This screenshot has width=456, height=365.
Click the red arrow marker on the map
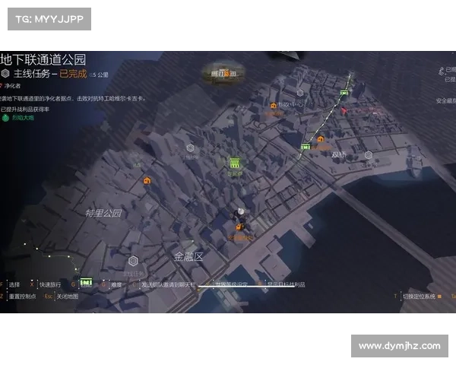coord(344,110)
